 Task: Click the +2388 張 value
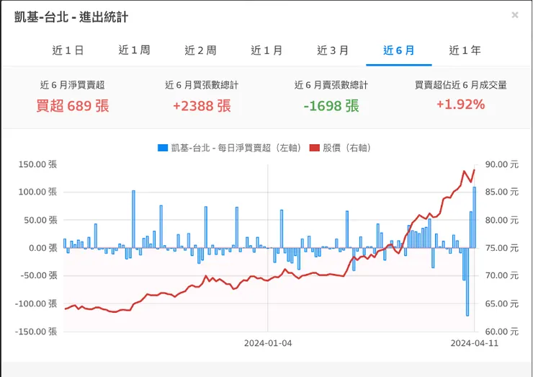pos(202,106)
